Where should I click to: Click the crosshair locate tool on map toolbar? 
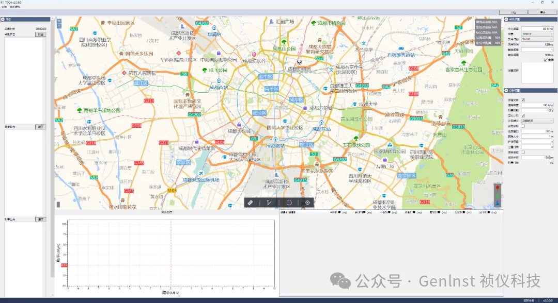tap(307, 203)
